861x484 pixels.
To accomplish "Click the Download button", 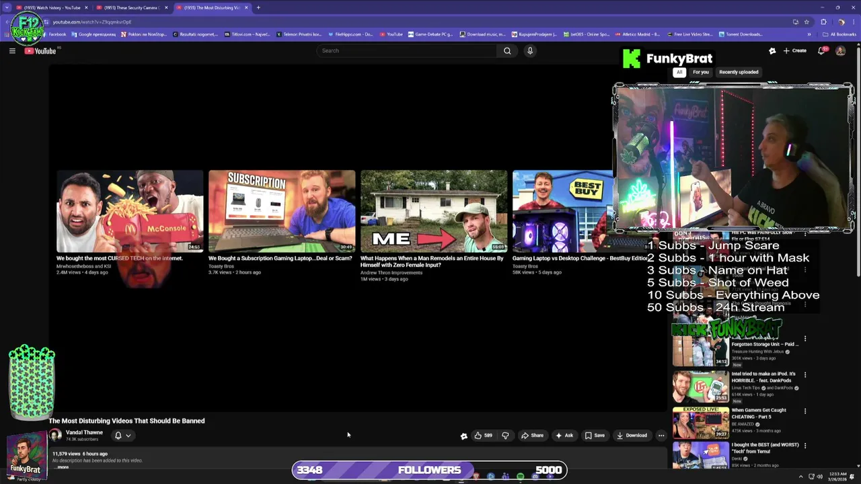I will pyautogui.click(x=632, y=436).
